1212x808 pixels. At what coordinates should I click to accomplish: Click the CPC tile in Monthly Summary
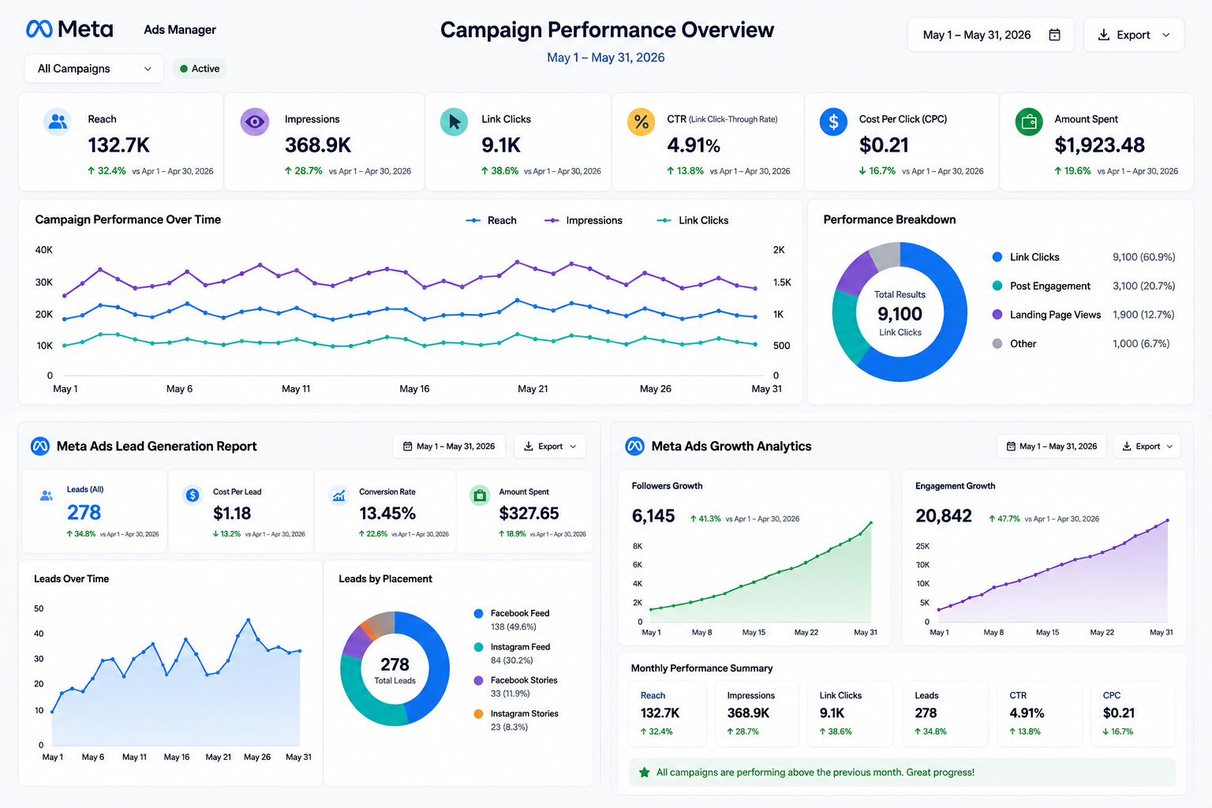point(1133,714)
